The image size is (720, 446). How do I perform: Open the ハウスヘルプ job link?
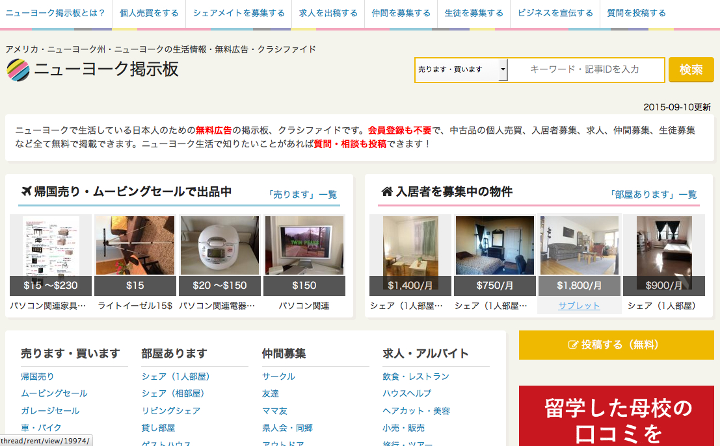(x=407, y=393)
